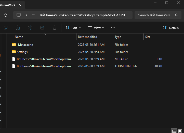Open the See more toolbar menu
Viewport: 184px width, 133px height.
pyautogui.click(x=113, y=28)
